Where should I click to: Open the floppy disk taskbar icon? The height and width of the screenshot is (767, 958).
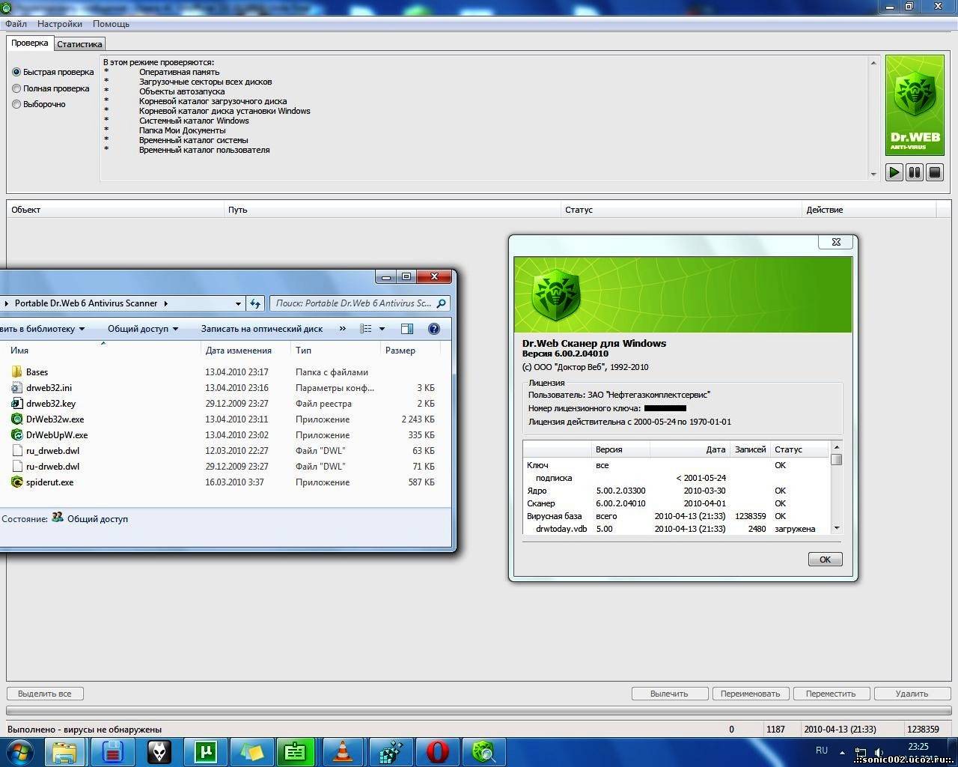pos(112,752)
